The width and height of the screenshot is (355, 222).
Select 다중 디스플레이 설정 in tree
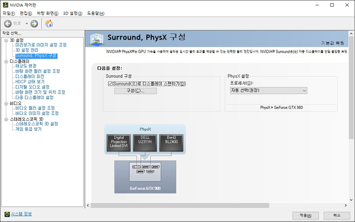click(34, 97)
